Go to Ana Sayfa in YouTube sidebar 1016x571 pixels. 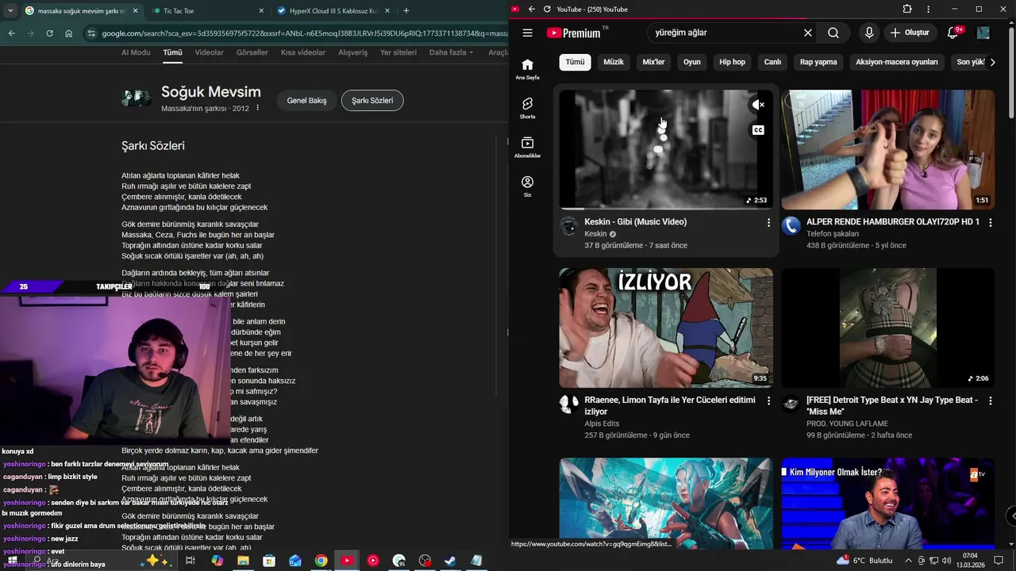click(x=527, y=69)
